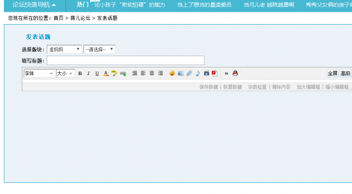Insert a video clip
Image resolution: width=352 pixels, height=194 pixels.
click(206, 73)
